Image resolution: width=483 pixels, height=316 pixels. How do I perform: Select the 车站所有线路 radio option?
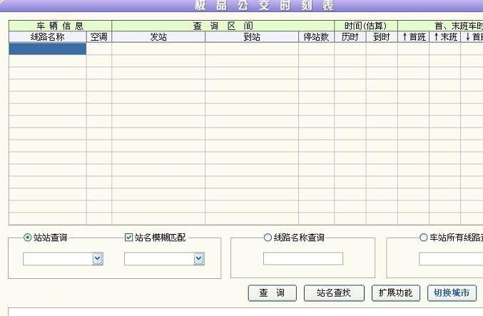coord(424,238)
